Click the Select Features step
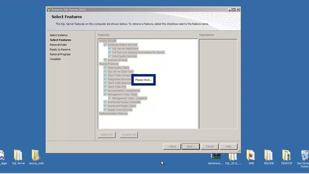 60,40
